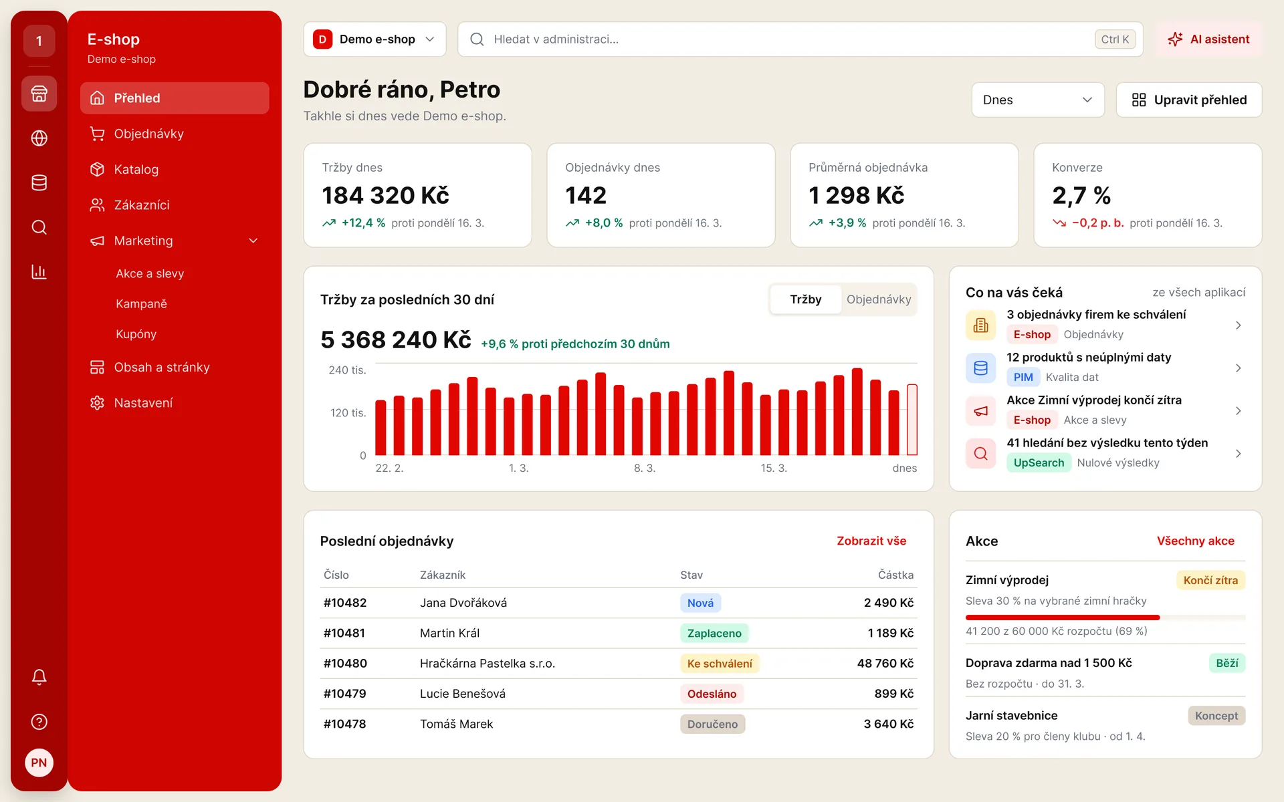Click the magnifier icon in search bar

pos(477,39)
